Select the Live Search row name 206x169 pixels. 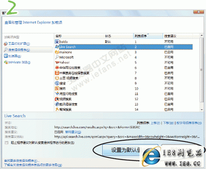coord(67,47)
